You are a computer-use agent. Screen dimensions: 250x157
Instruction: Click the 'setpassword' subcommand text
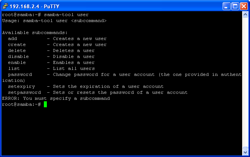pyautogui.click(x=24, y=93)
